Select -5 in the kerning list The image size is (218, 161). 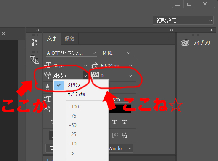[x=81, y=153]
